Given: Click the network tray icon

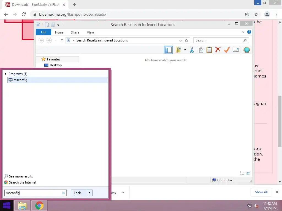Looking at the screenshot, I should click(249, 206).
